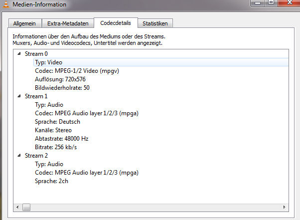Click the horizontal scrollbar thumb
The width and height of the screenshot is (300, 220).
click(26, 207)
